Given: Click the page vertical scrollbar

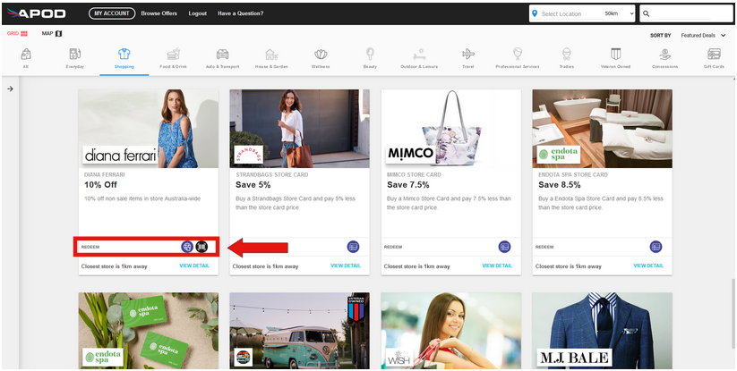Looking at the screenshot, I should pyautogui.click(x=732, y=315).
